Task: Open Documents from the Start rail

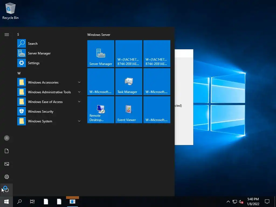Action: click(7, 151)
